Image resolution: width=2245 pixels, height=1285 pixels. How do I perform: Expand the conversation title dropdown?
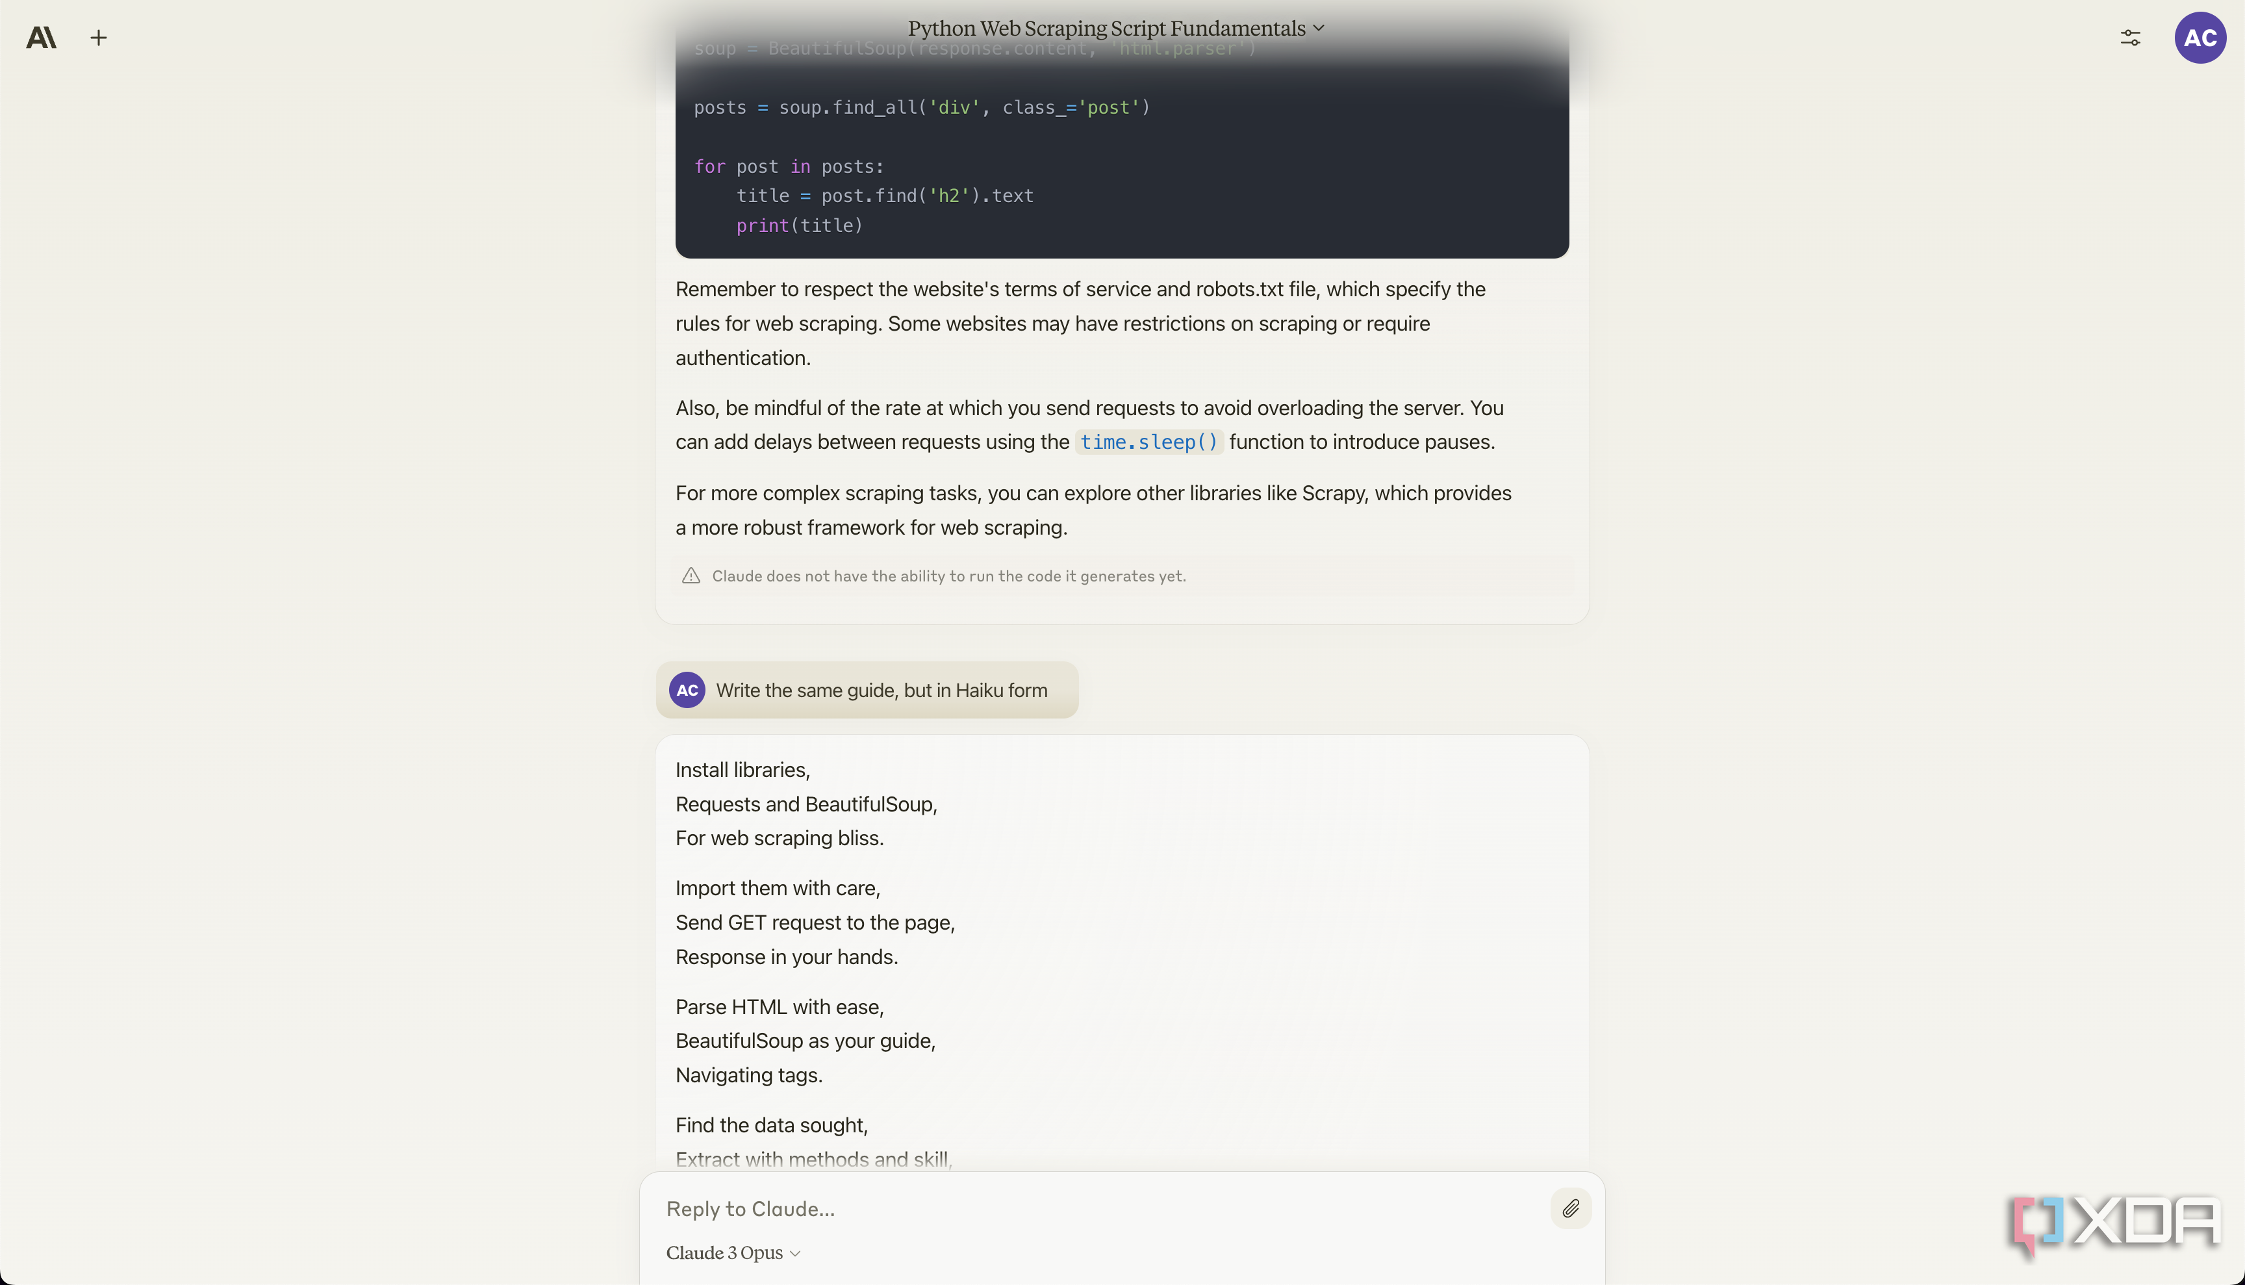pos(1116,28)
